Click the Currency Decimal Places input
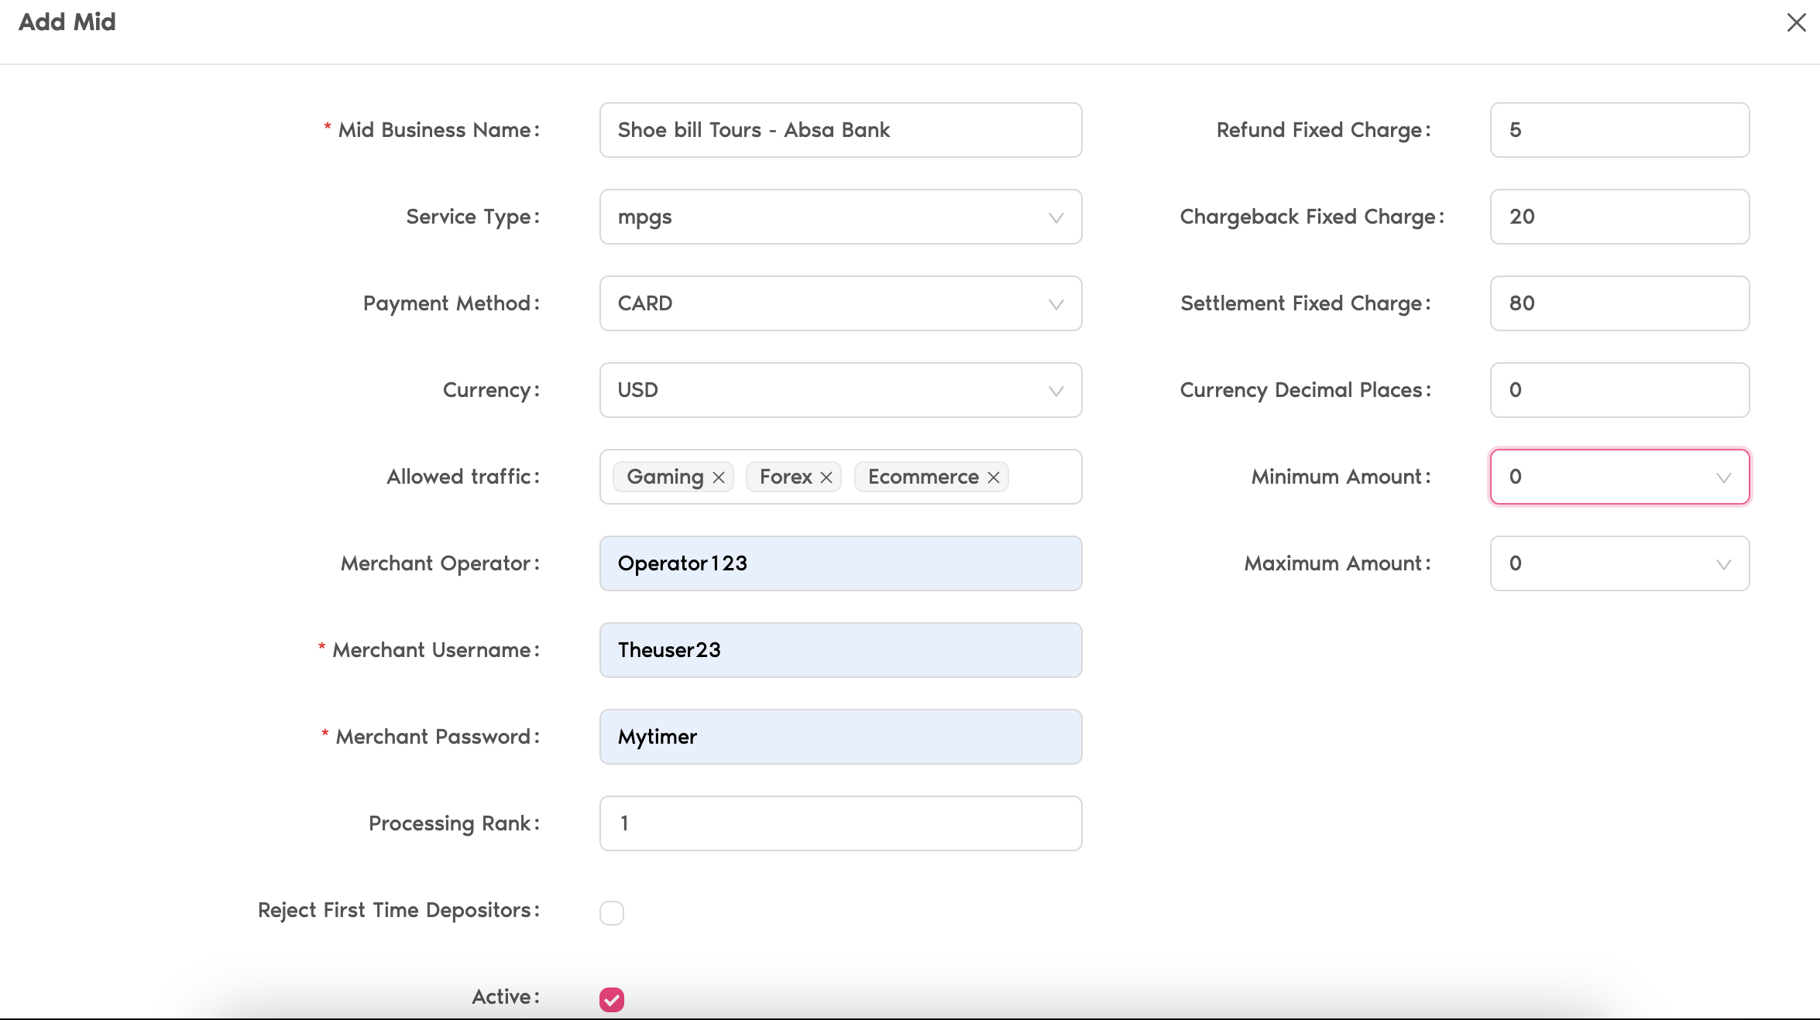The height and width of the screenshot is (1020, 1820). (1619, 390)
